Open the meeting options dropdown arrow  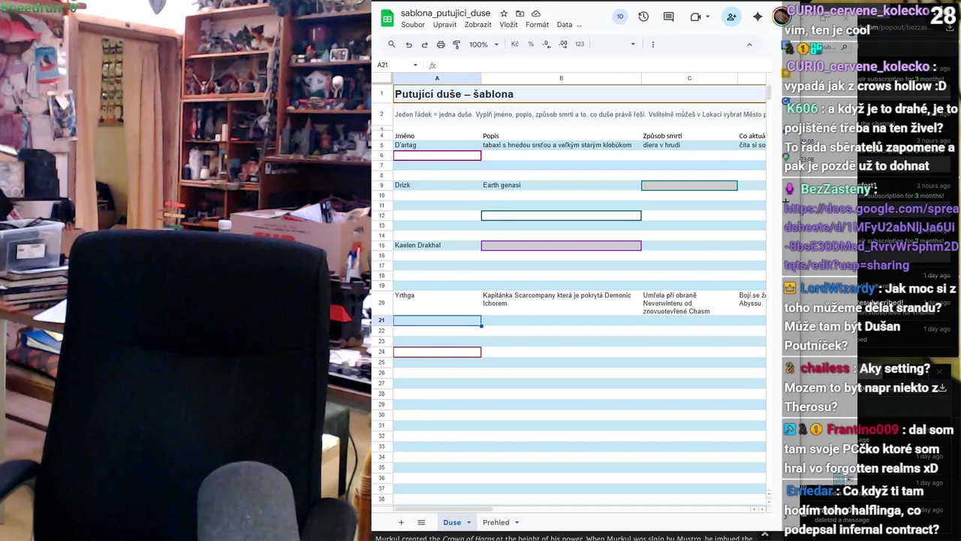click(707, 17)
